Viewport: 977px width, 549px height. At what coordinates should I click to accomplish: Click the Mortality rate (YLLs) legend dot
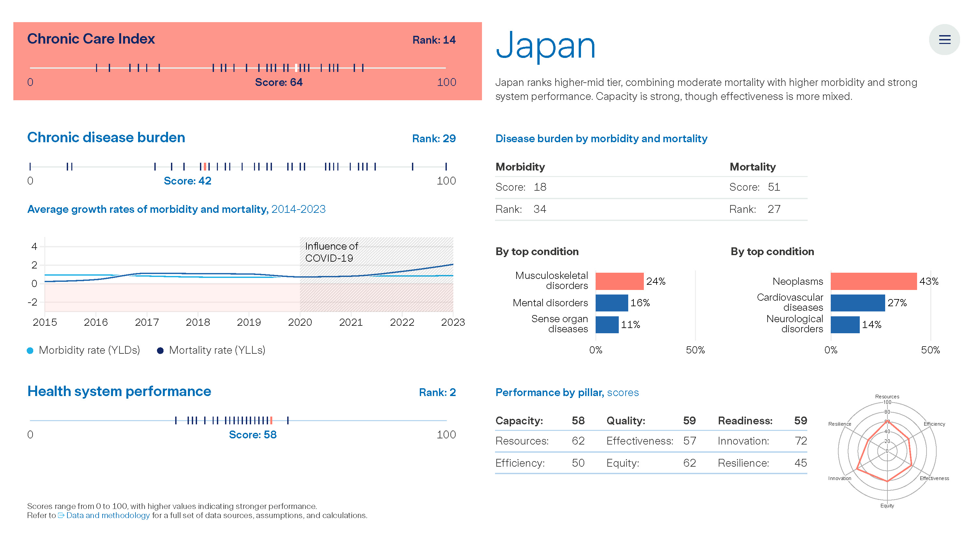click(x=160, y=350)
